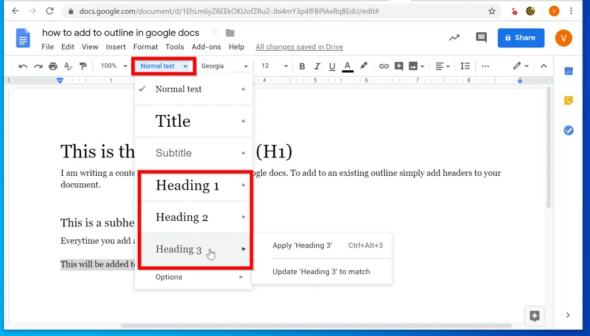This screenshot has height=336, width=590.
Task: Open the Explore button at bottom right
Action: click(534, 315)
